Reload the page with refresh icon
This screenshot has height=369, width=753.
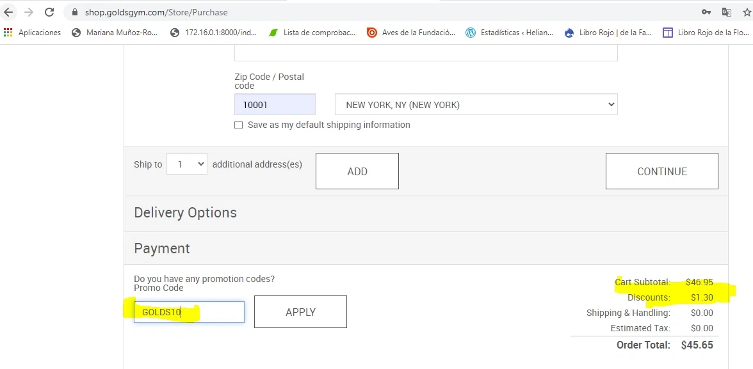coord(49,12)
